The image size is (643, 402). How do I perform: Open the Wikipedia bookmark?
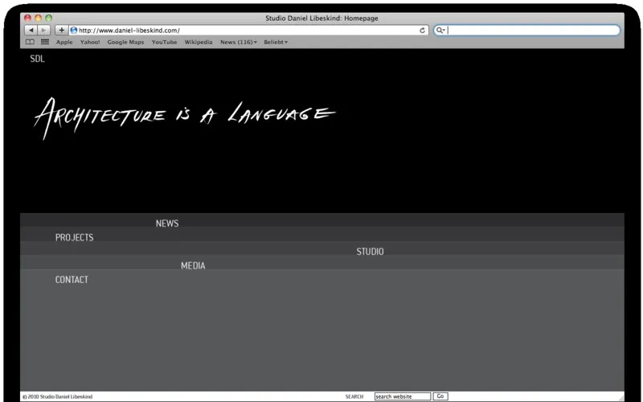click(199, 42)
